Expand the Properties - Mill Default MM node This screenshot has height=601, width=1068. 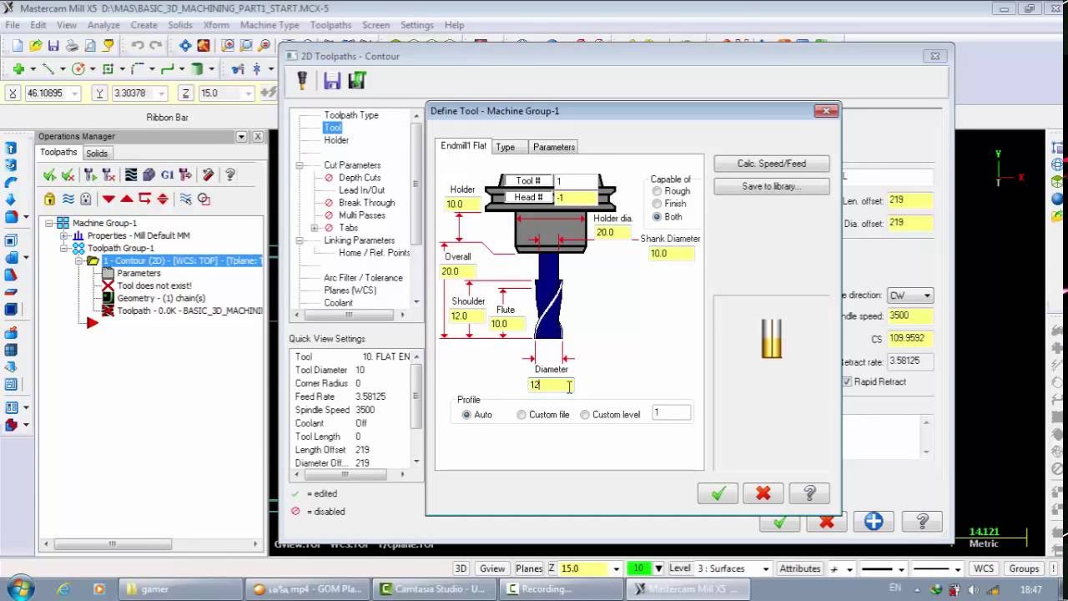[x=64, y=235]
